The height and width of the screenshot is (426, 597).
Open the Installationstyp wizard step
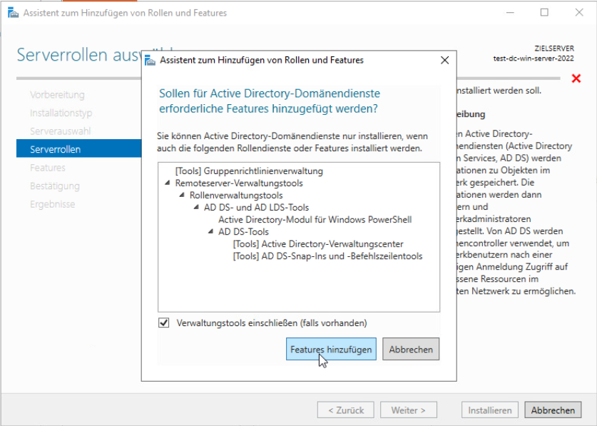click(61, 113)
